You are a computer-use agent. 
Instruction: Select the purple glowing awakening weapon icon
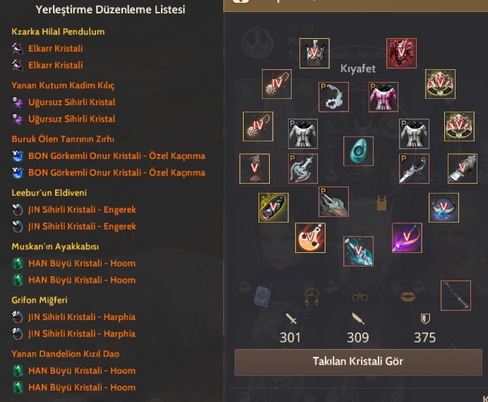407,237
